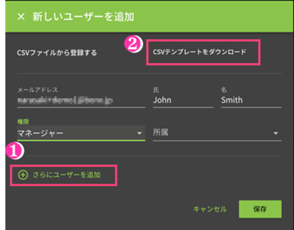The width and height of the screenshot is (294, 230).
Task: Save the new user with 保存 button
Action: coord(260,209)
